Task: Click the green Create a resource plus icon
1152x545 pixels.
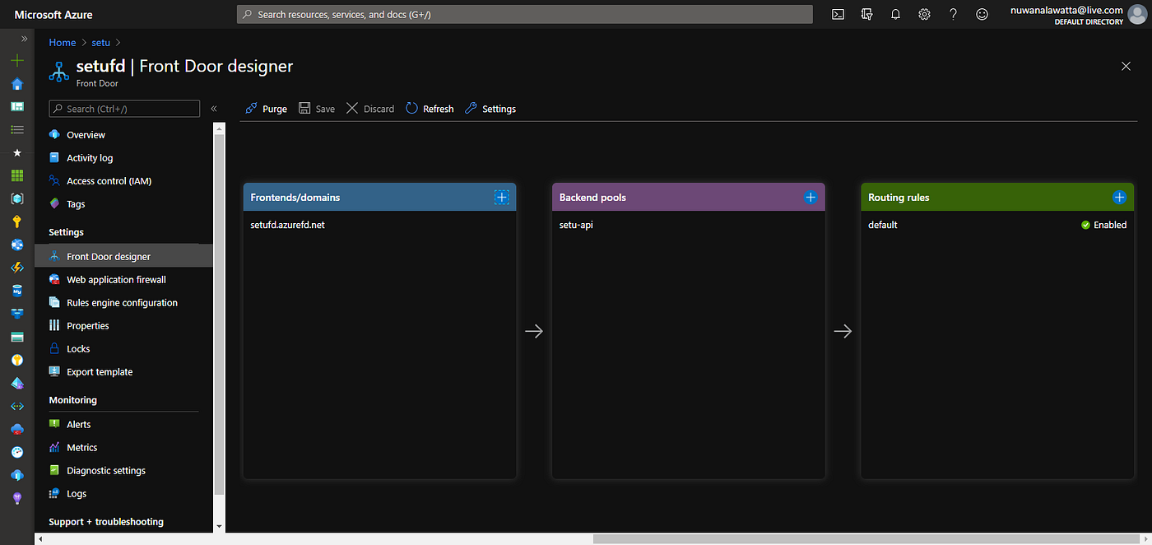Action: pos(17,61)
